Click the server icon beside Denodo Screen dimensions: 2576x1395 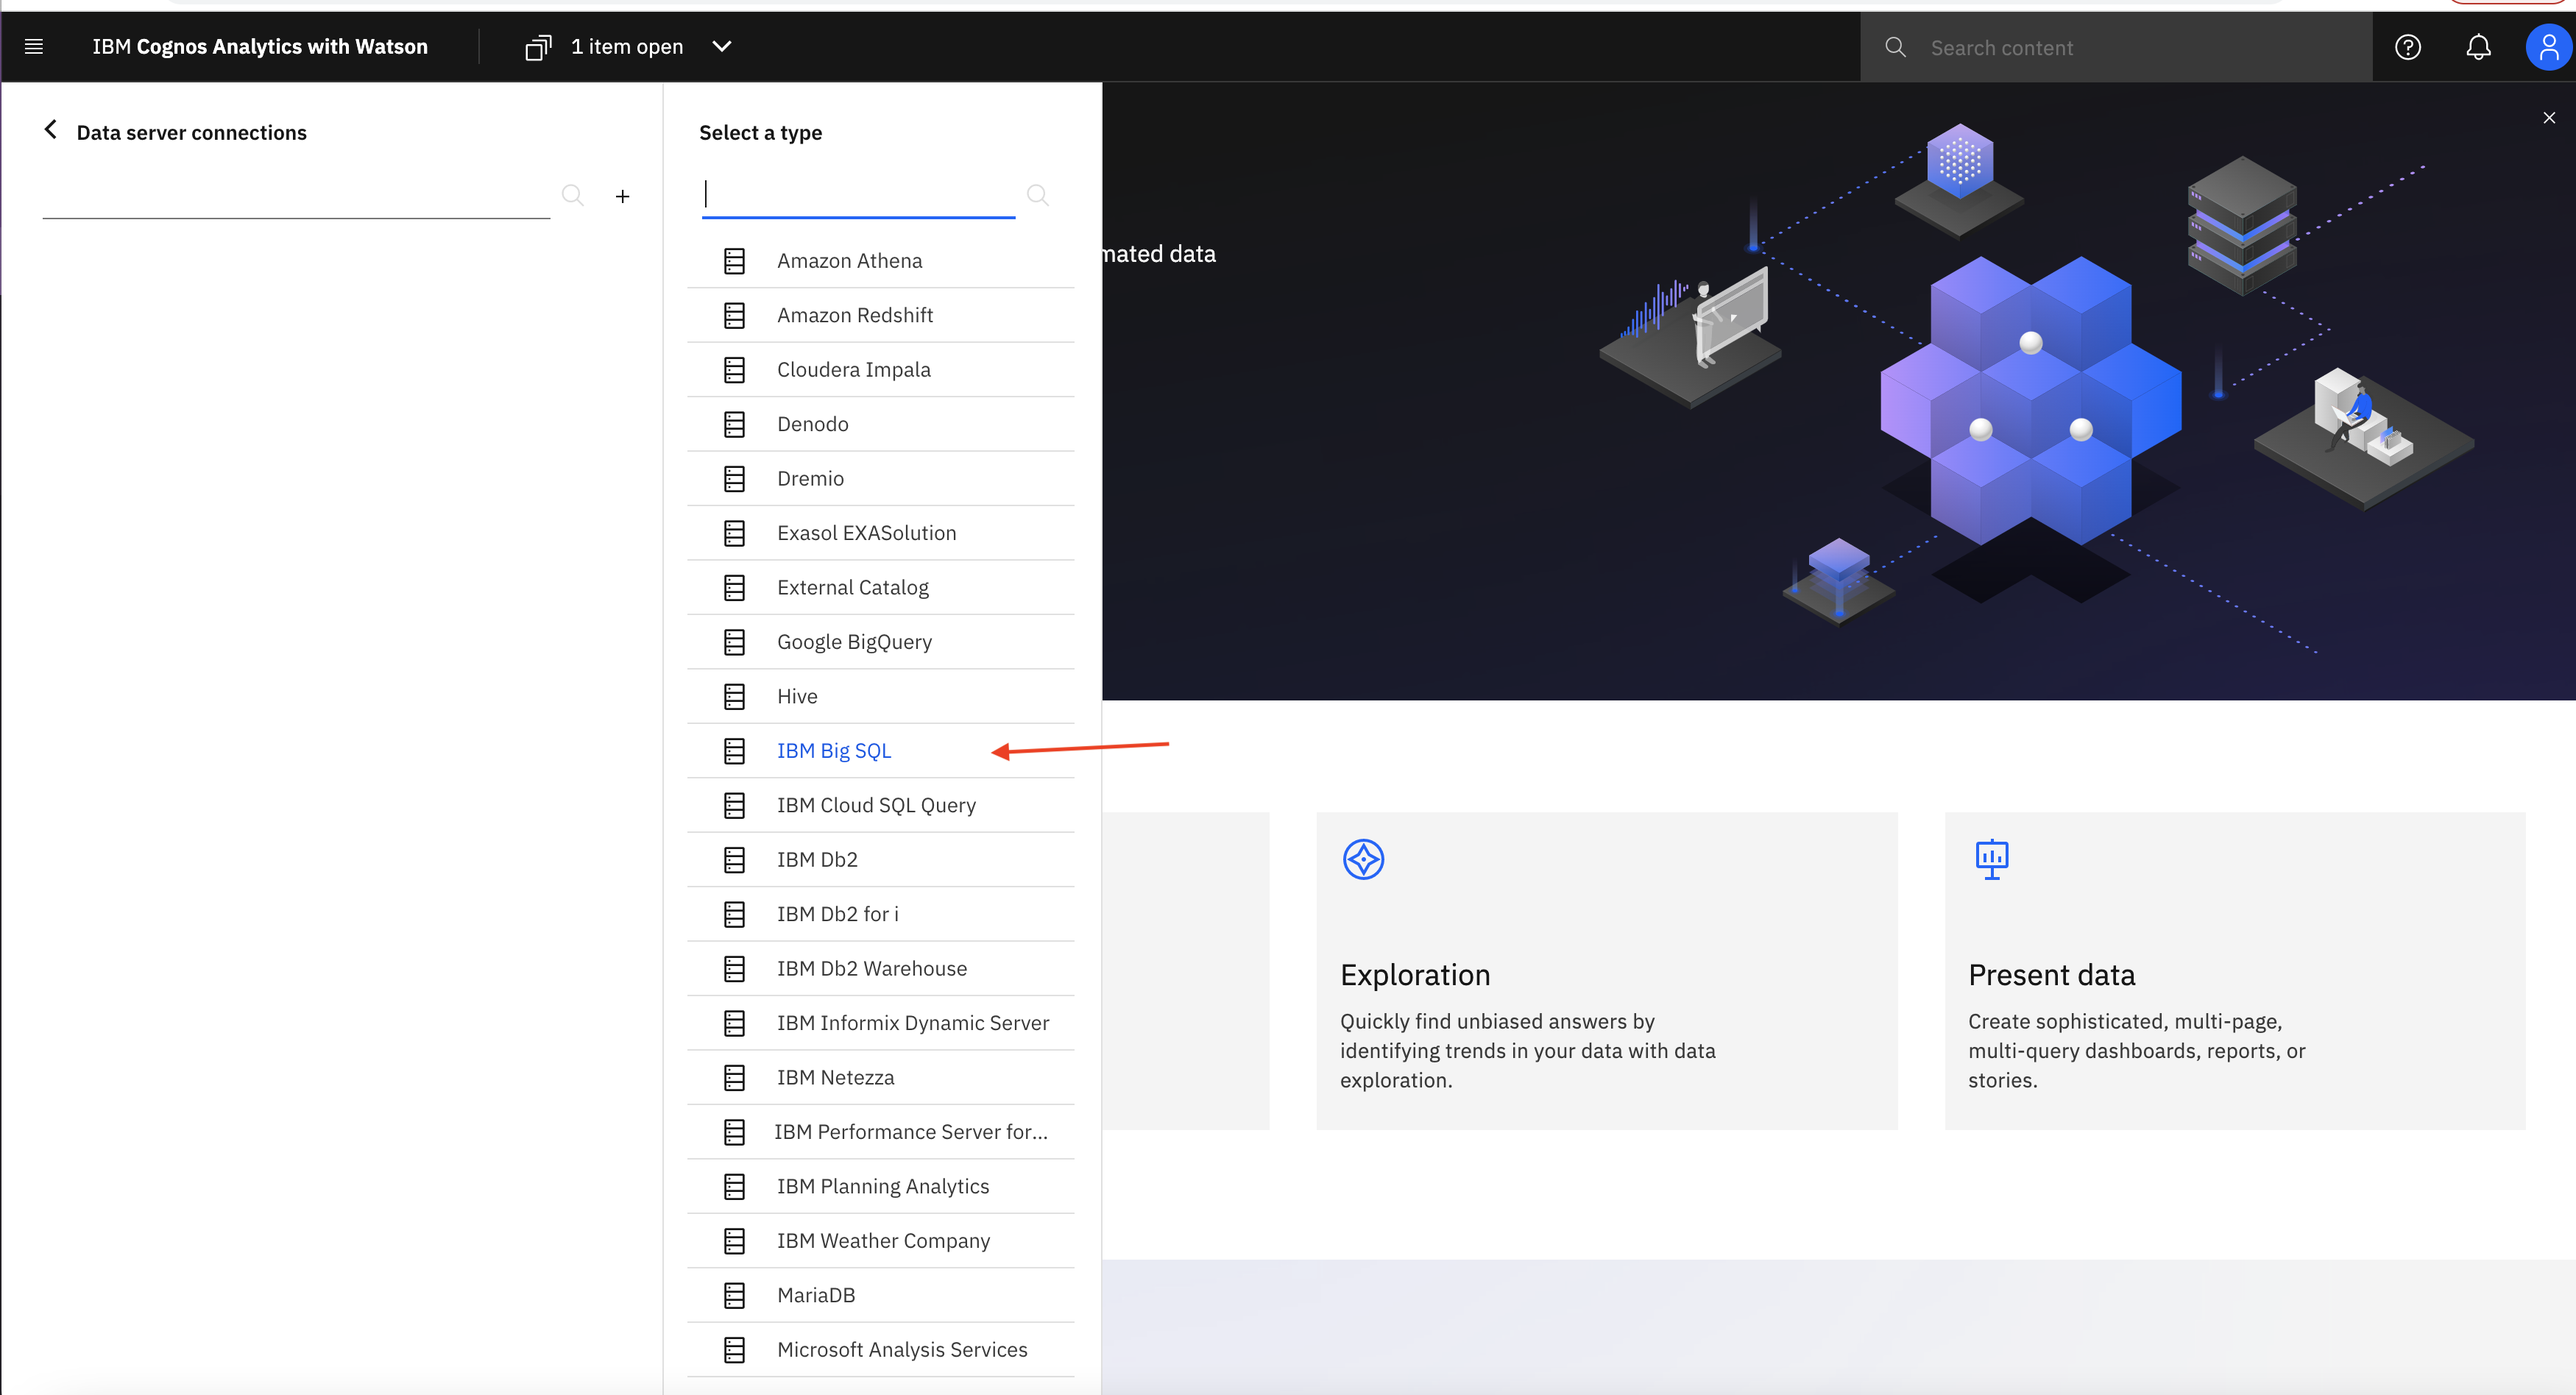[x=734, y=424]
